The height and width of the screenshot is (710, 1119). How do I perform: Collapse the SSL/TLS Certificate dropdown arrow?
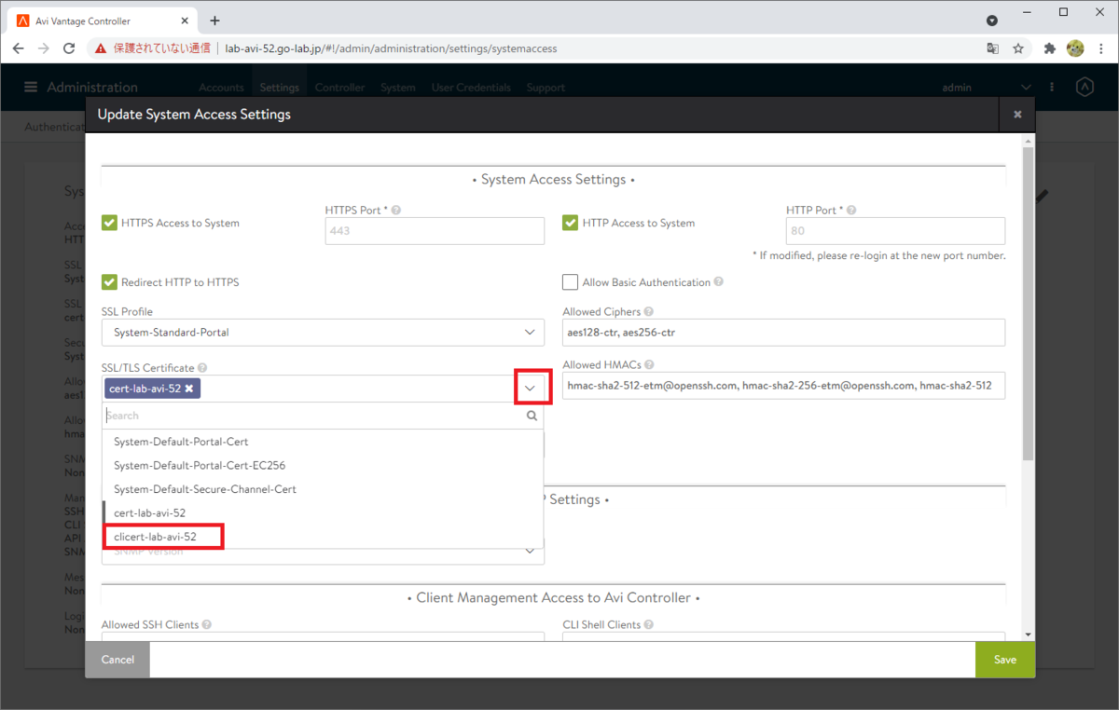pyautogui.click(x=532, y=388)
